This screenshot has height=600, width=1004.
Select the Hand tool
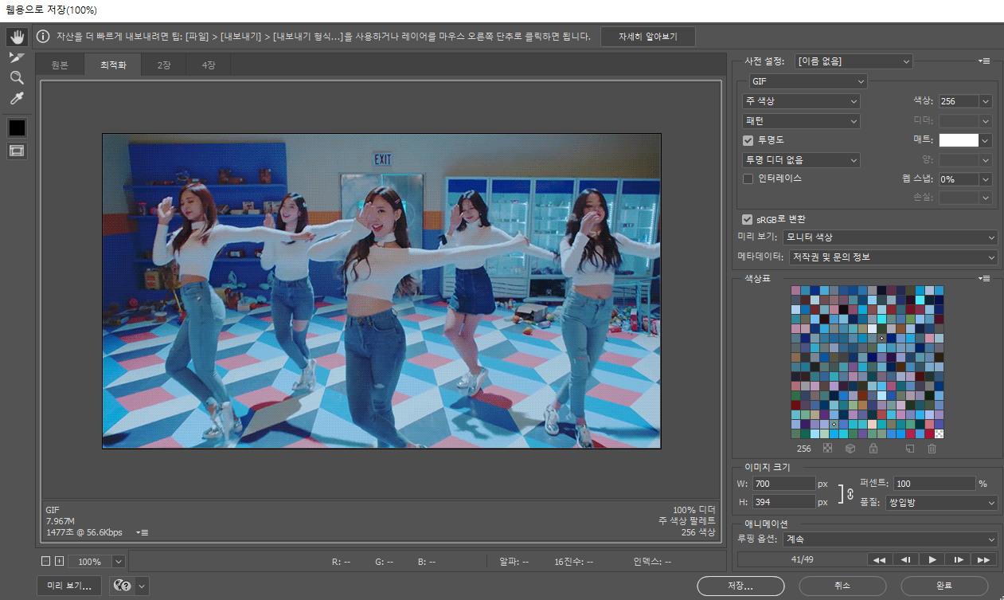[x=17, y=37]
